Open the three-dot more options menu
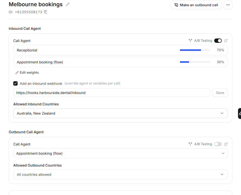241x195 pixels. (228, 5)
